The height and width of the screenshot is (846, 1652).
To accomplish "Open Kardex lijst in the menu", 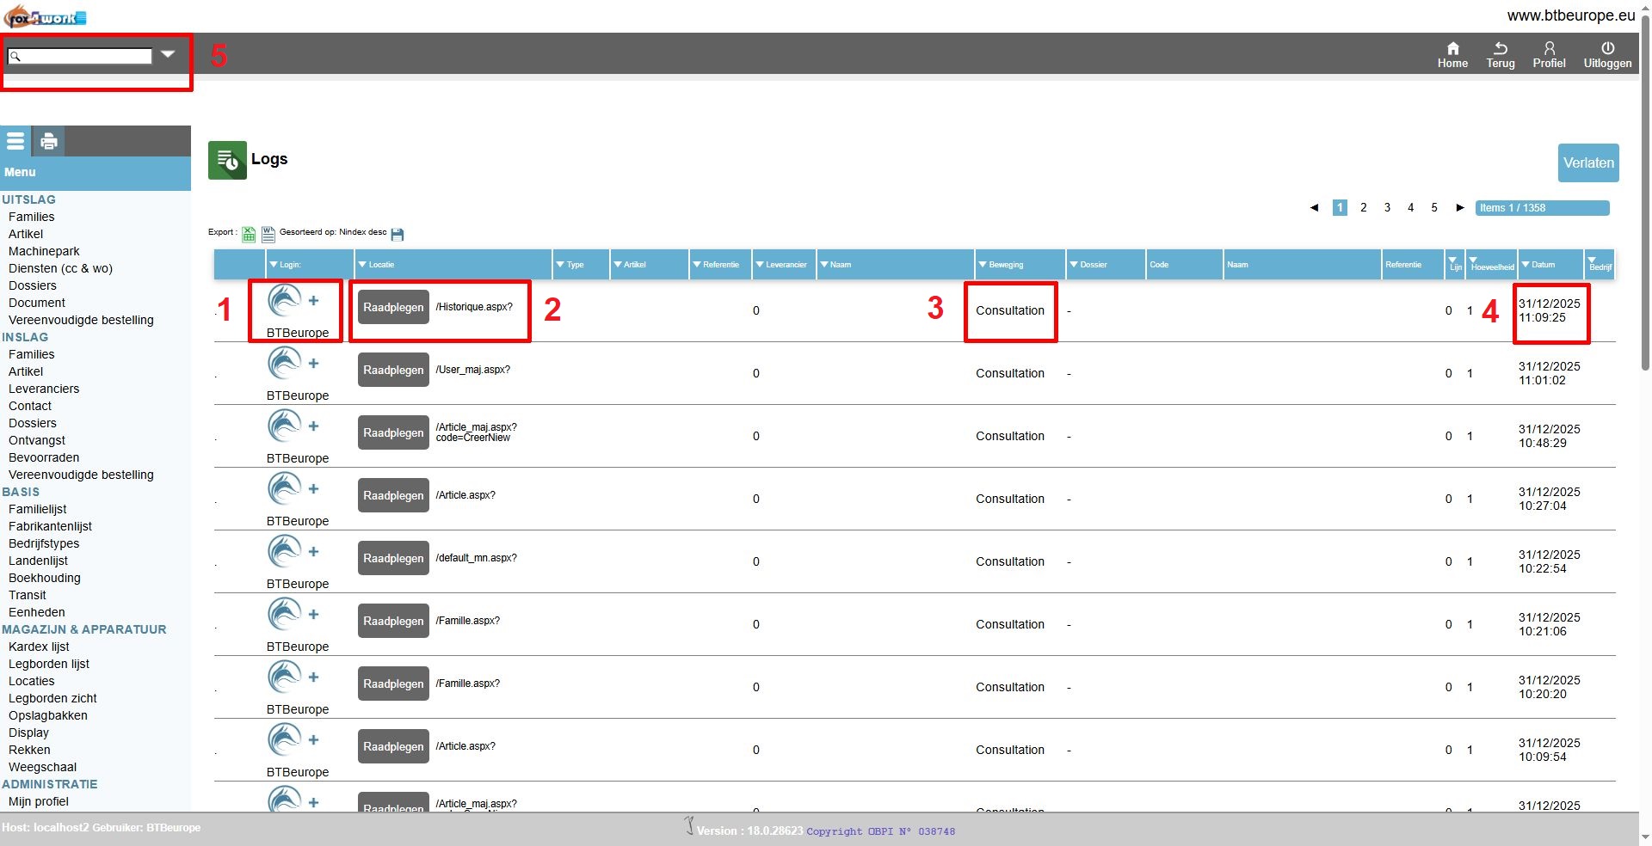I will [39, 647].
